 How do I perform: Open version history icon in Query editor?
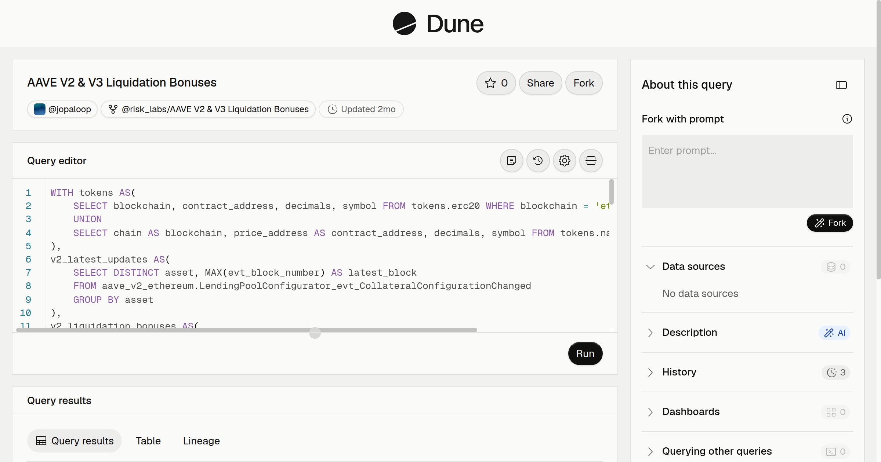pyautogui.click(x=538, y=161)
